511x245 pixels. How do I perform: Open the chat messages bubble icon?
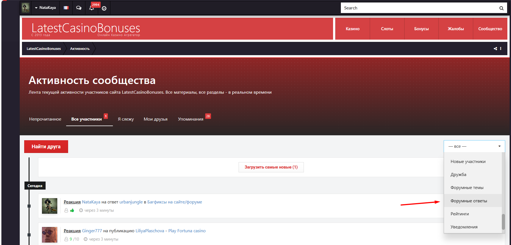(79, 8)
